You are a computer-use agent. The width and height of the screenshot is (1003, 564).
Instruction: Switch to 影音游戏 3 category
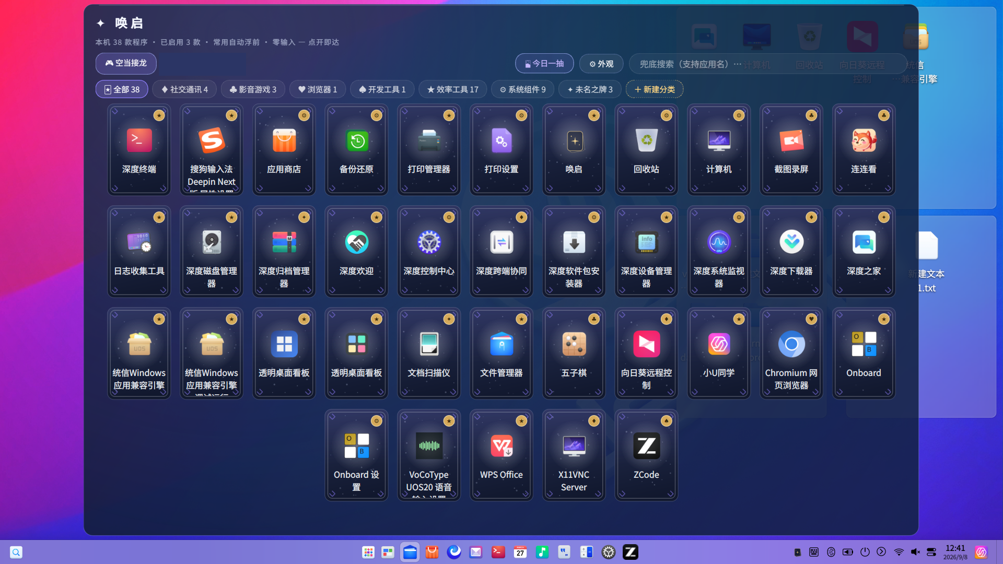[x=253, y=89]
